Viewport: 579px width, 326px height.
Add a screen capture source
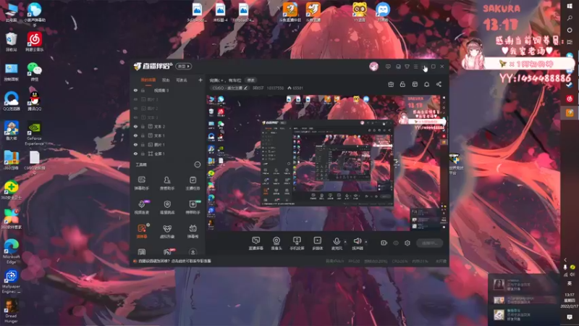tap(256, 243)
